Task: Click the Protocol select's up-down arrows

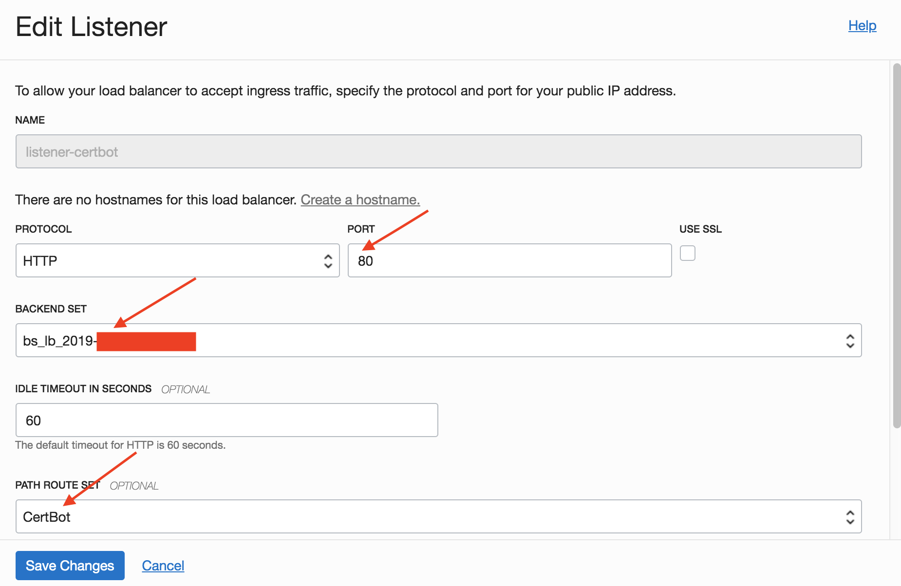Action: (x=328, y=261)
